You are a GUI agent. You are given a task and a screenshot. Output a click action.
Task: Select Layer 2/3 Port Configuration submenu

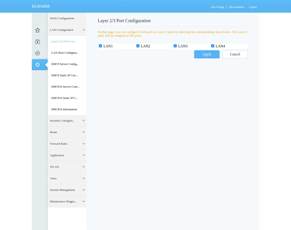(x=67, y=41)
